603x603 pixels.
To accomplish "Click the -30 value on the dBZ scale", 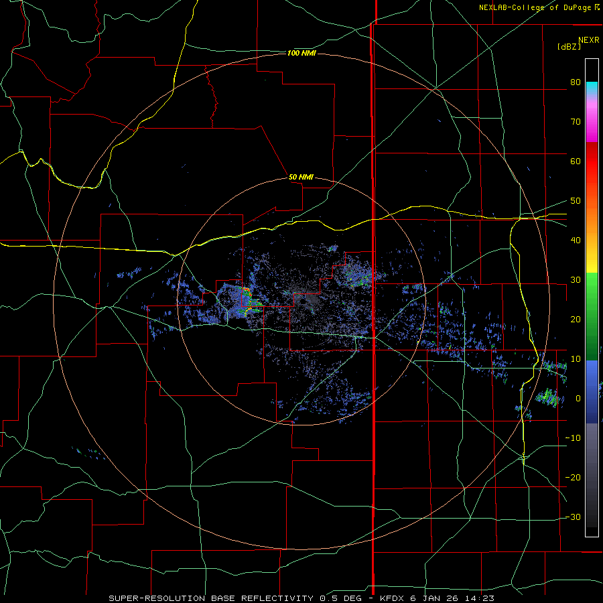I will pyautogui.click(x=573, y=518).
